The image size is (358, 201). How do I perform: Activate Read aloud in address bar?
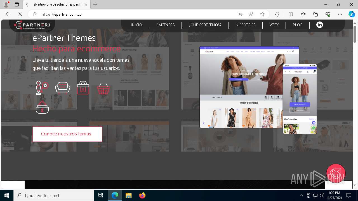click(x=251, y=14)
